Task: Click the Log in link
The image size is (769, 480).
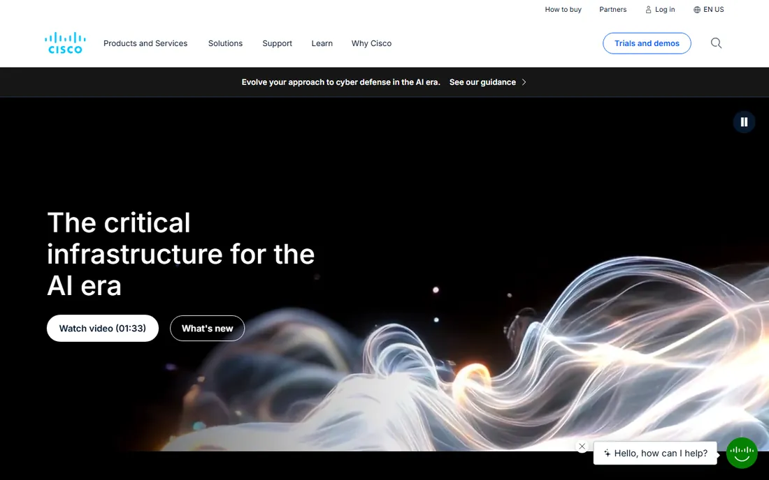Action: 660,9
